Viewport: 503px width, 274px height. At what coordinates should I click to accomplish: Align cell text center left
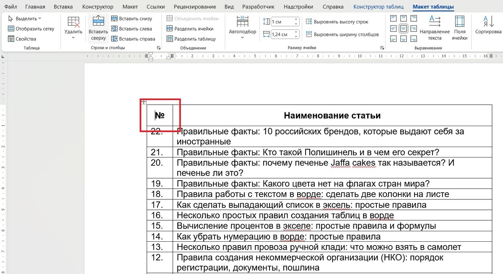click(x=393, y=28)
